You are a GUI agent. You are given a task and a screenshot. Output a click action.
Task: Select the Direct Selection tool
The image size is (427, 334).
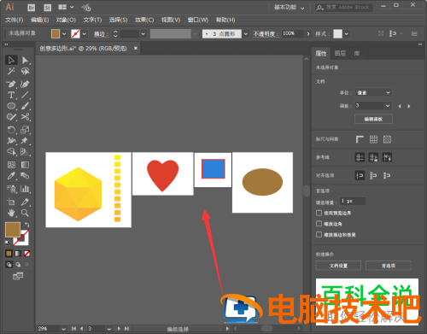[25, 60]
